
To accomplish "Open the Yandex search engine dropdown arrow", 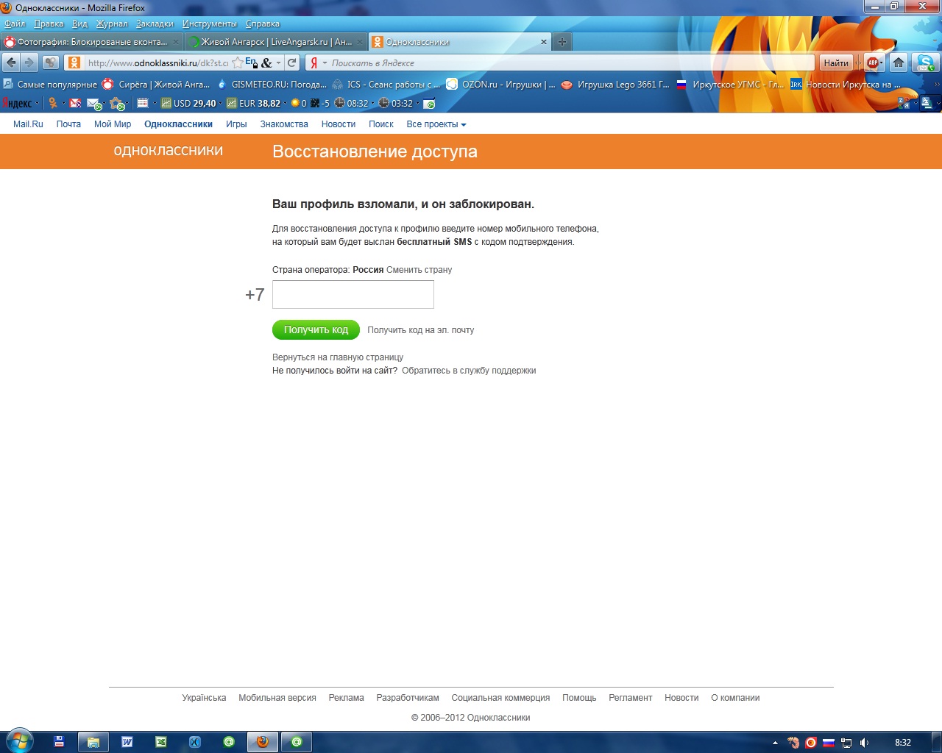I will point(325,63).
